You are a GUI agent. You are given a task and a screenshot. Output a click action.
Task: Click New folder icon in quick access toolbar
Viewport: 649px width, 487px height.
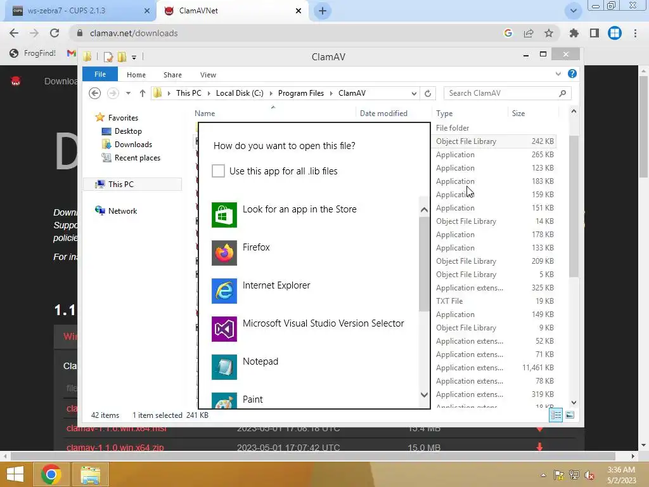pos(122,56)
